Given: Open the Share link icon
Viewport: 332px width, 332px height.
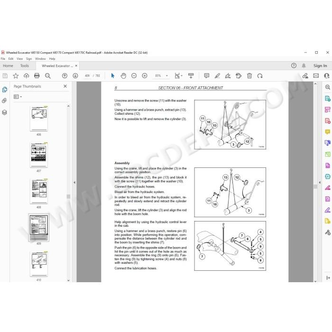Looking at the screenshot, I should [x=305, y=75].
